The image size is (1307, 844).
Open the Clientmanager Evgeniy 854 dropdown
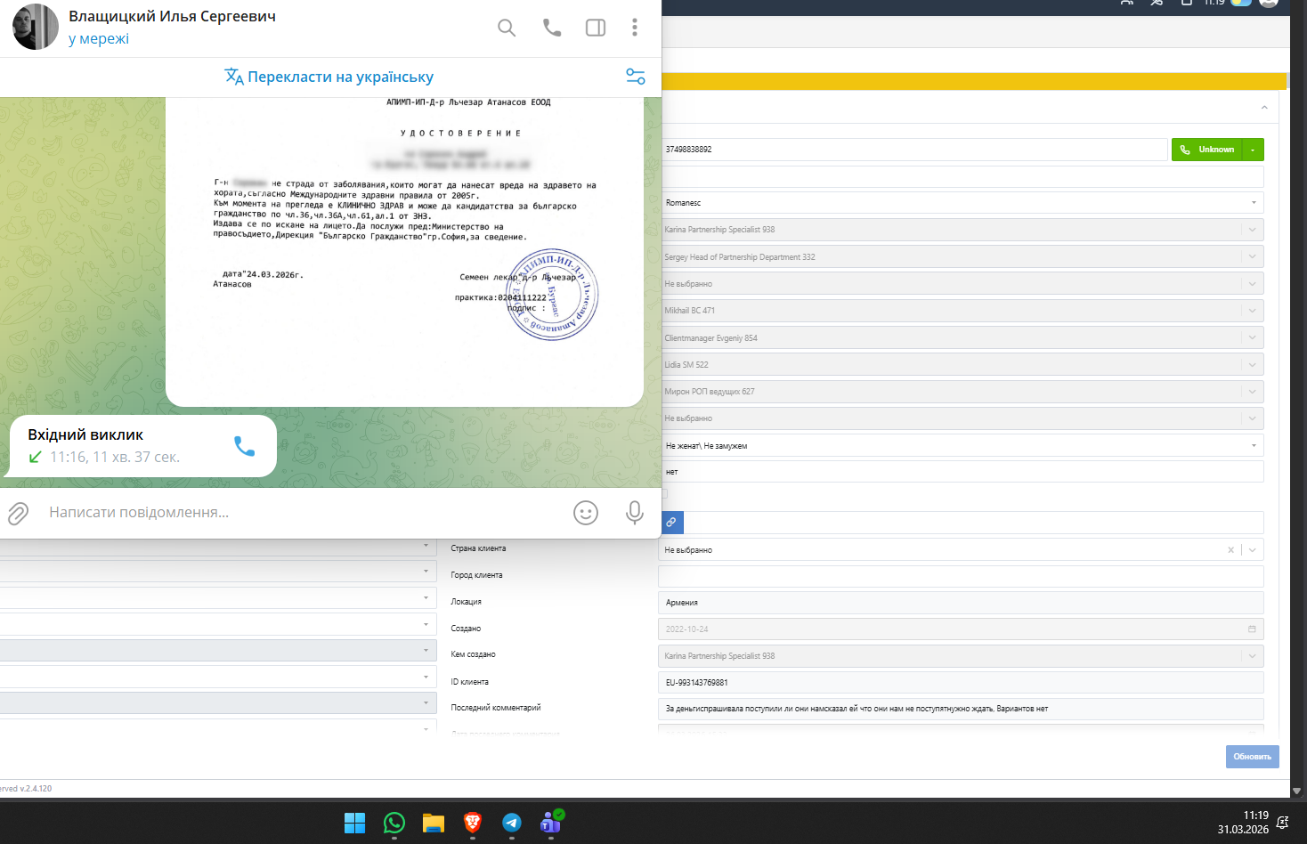[962, 338]
